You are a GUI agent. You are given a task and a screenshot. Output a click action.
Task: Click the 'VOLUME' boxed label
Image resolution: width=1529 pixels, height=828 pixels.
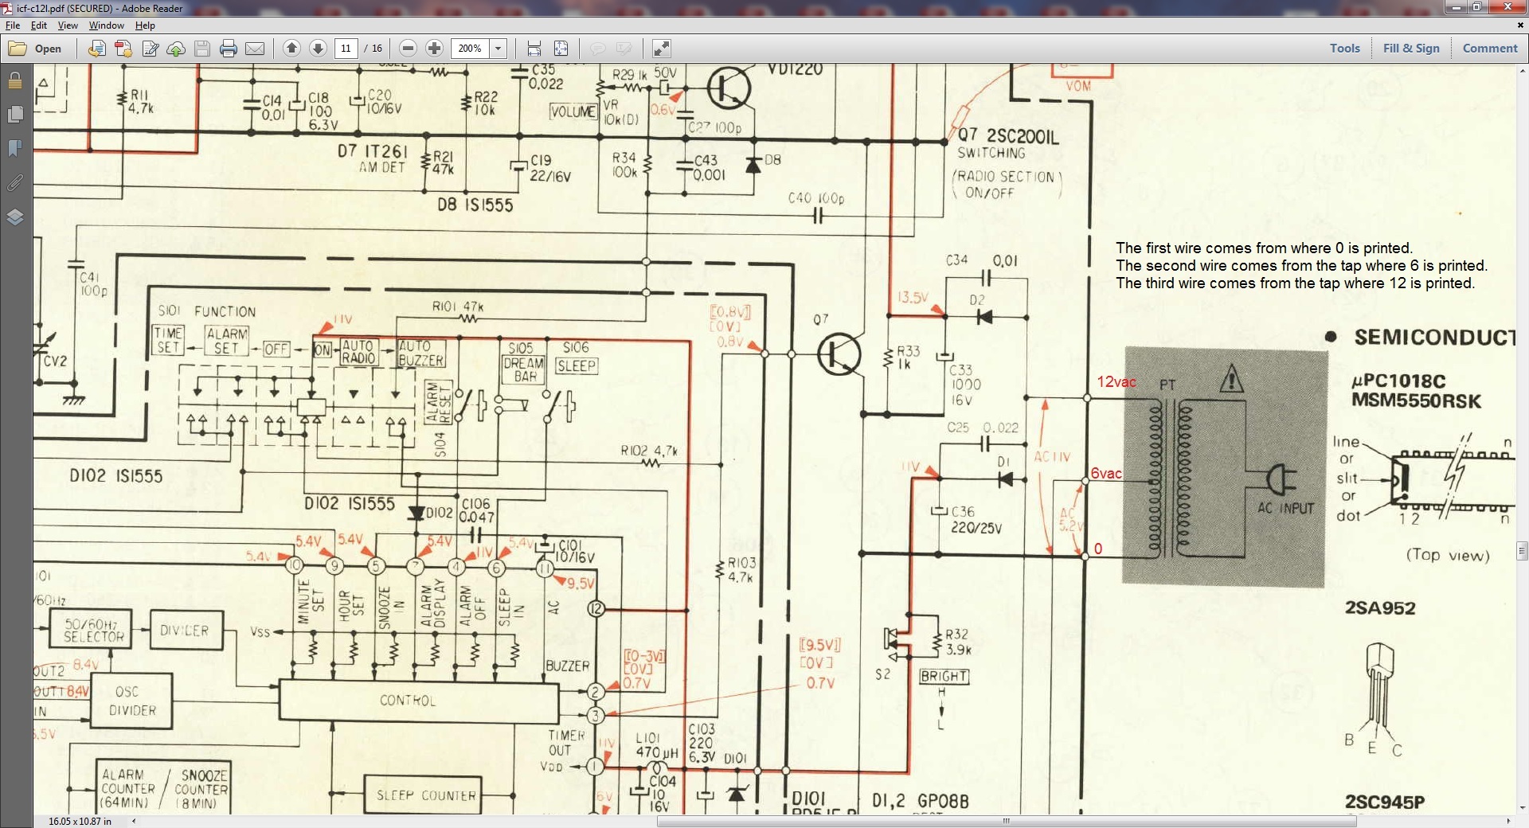[x=573, y=112]
